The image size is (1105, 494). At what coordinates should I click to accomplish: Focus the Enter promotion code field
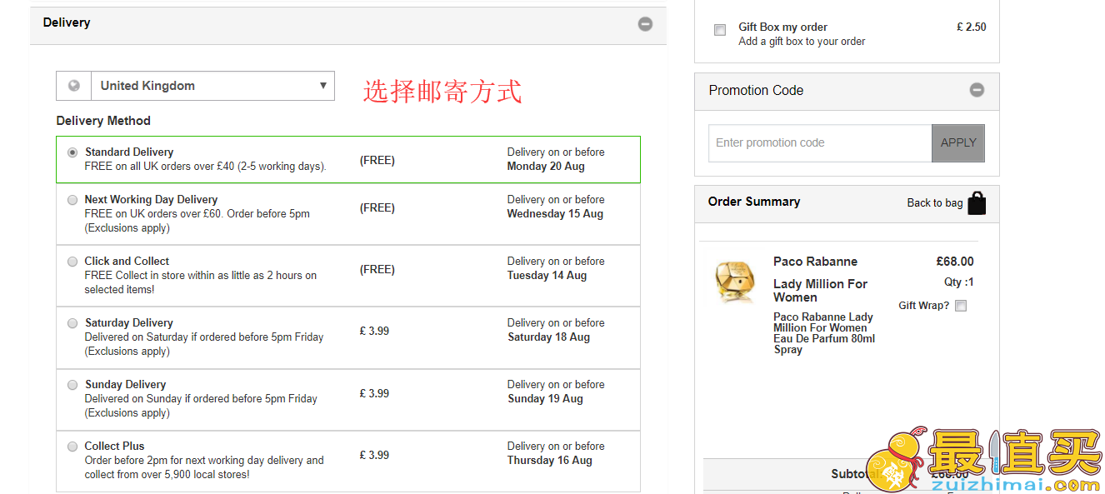point(820,143)
